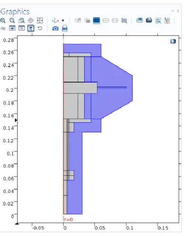Click the Select Boundaries icon

click(106, 21)
